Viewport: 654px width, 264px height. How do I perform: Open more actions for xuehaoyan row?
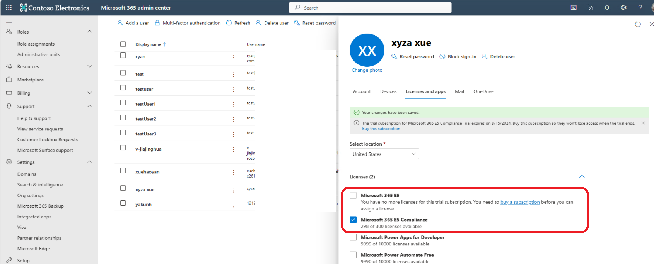tap(234, 173)
